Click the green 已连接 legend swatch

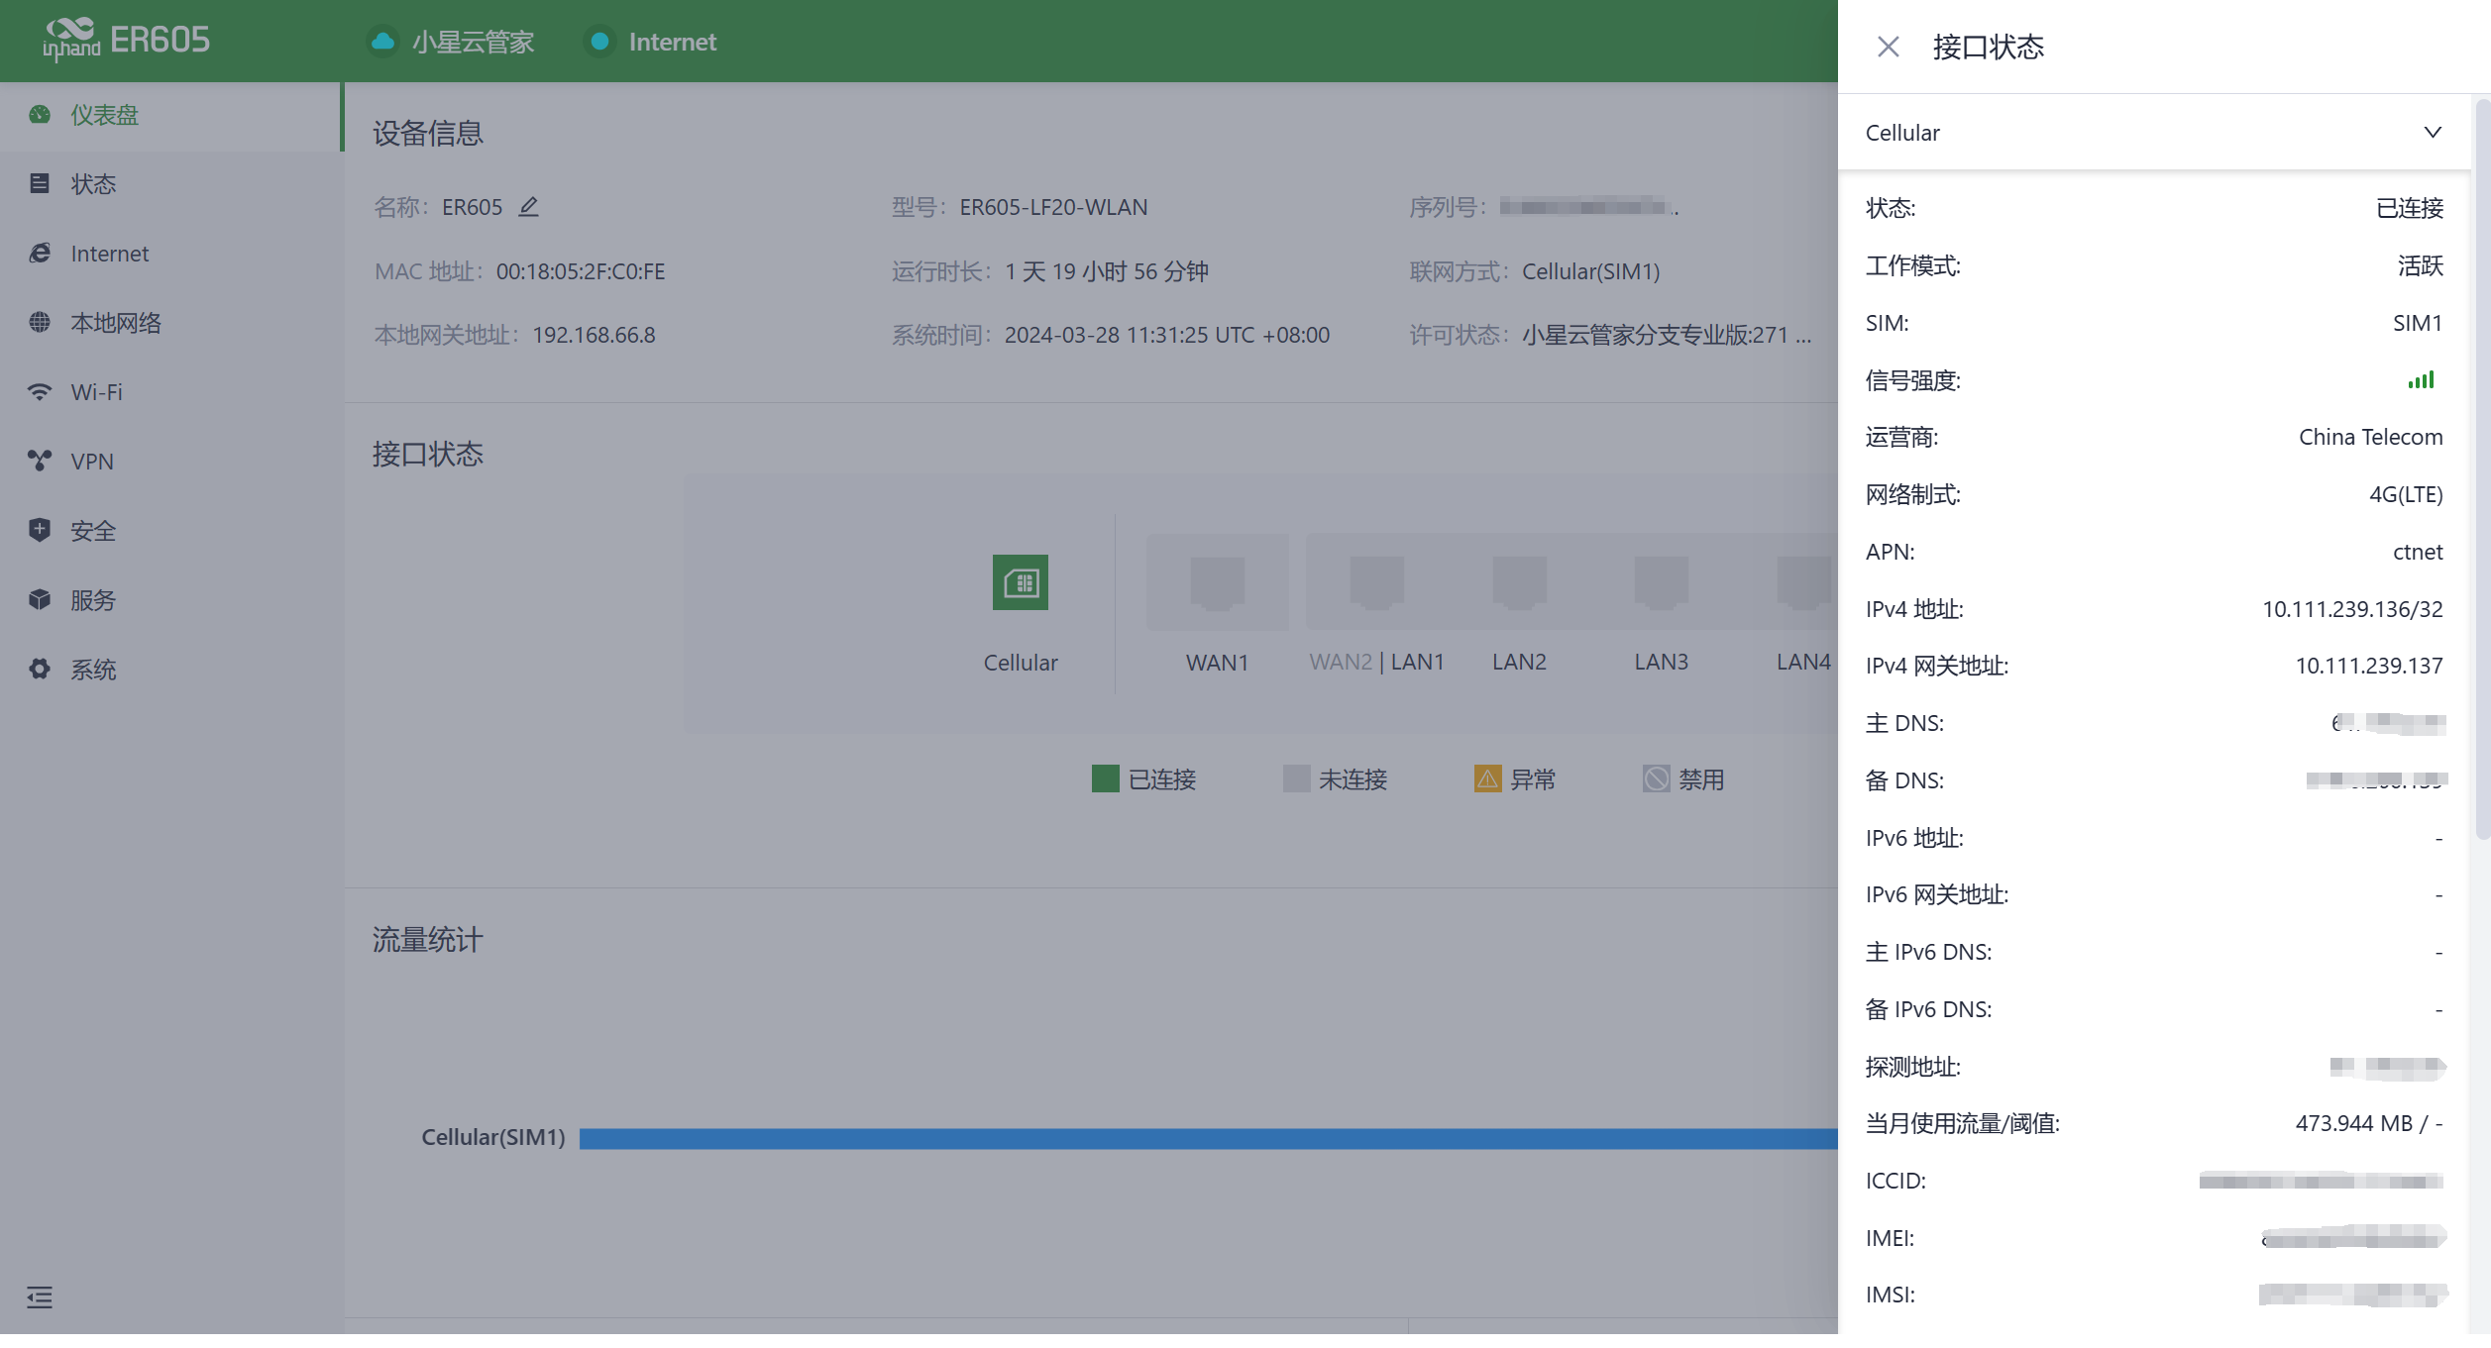coord(1105,779)
